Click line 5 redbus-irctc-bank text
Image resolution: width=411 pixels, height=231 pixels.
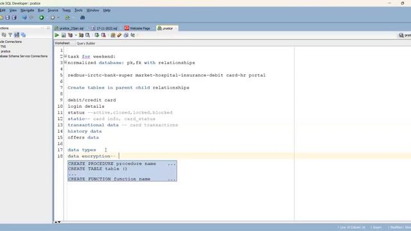pyautogui.click(x=166, y=75)
